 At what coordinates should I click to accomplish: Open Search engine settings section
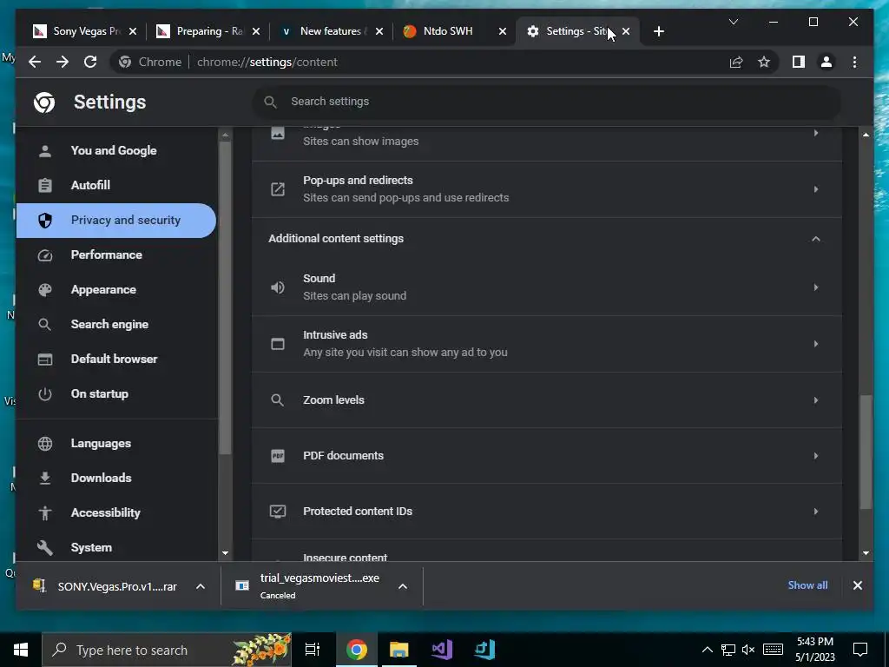[x=116, y=325]
